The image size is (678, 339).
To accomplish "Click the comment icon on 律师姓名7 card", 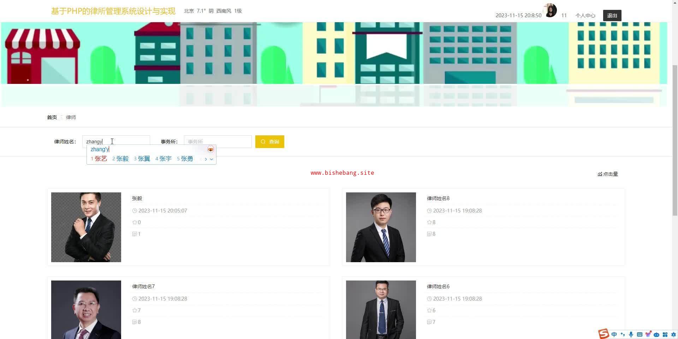I will tap(135, 322).
